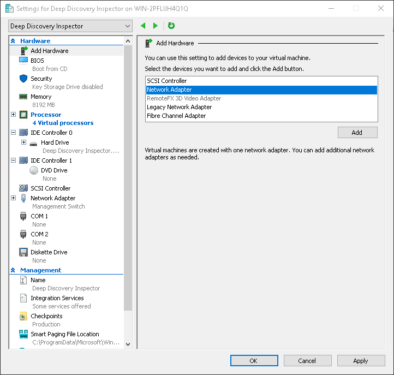394x375 pixels.
Task: Click the Memory chip icon
Action: (23, 97)
